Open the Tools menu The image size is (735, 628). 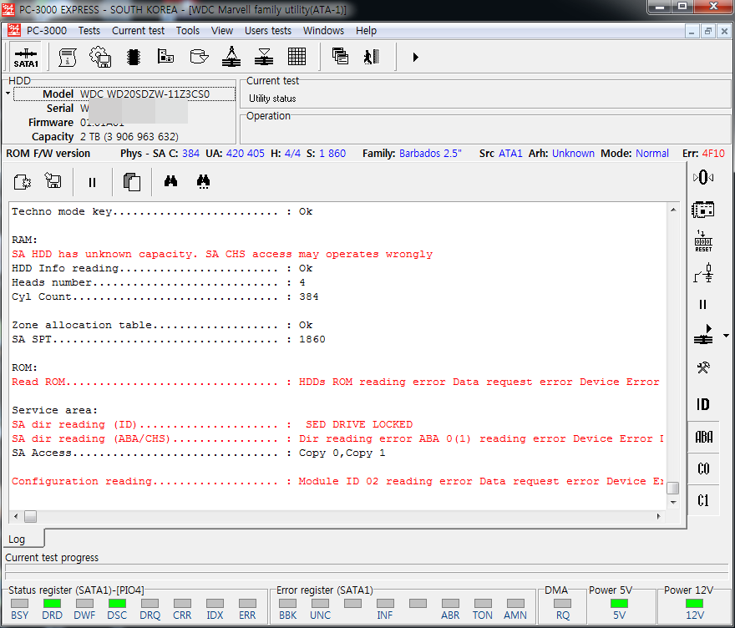(188, 31)
